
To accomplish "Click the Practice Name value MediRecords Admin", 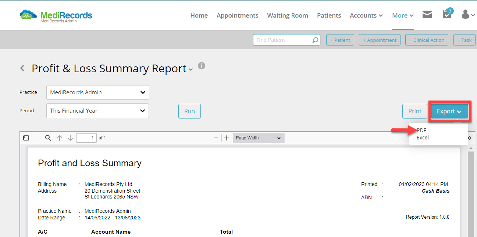I will coord(108,211).
